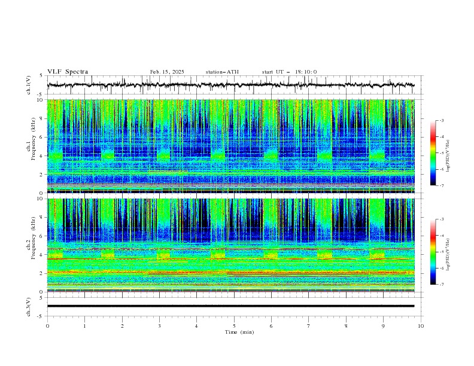Click inside the ch.1 spectrogram panel
The image size is (474, 366).
pos(230,146)
